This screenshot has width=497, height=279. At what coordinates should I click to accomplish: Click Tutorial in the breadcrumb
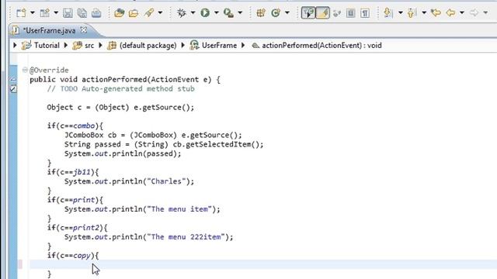click(x=47, y=46)
